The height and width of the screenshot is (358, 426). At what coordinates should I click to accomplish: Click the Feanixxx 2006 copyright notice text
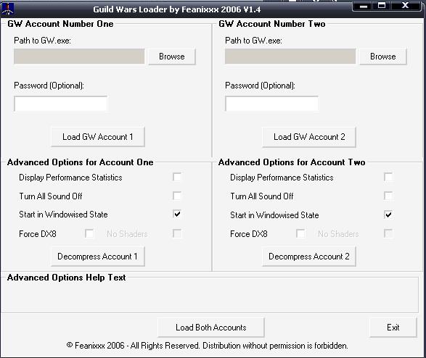pyautogui.click(x=208, y=346)
